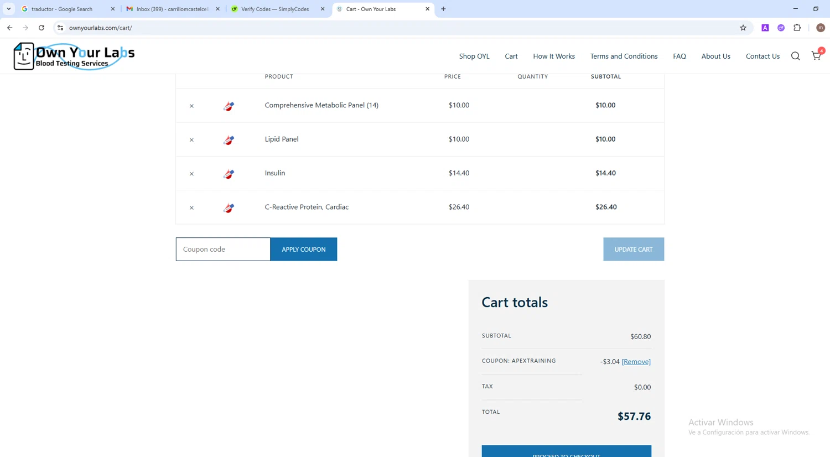
Task: Open the Chrome profile avatar
Action: coord(821,28)
